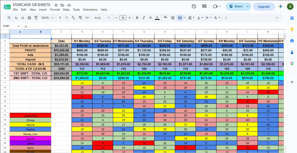Image resolution: width=297 pixels, height=153 pixels.
Task: Open the Extensions menu
Action: click(x=90, y=10)
